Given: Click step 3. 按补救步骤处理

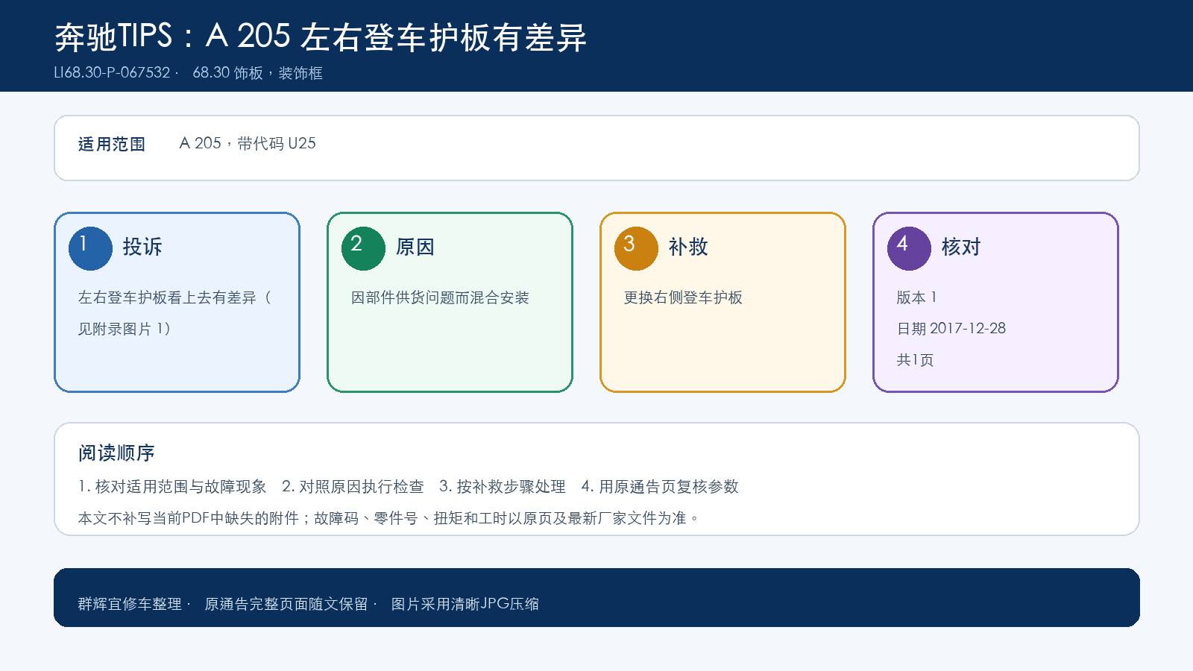Looking at the screenshot, I should 503,487.
